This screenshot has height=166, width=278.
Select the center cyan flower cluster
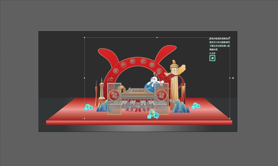pos(153,114)
